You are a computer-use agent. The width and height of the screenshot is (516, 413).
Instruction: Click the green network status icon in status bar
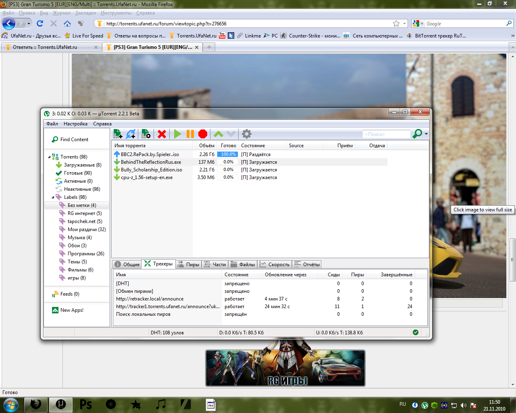tap(416, 332)
